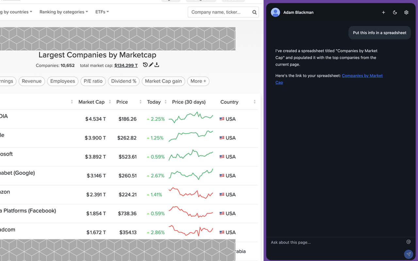
Task: Click the Companies: 10,652 count text
Action: 55,66
